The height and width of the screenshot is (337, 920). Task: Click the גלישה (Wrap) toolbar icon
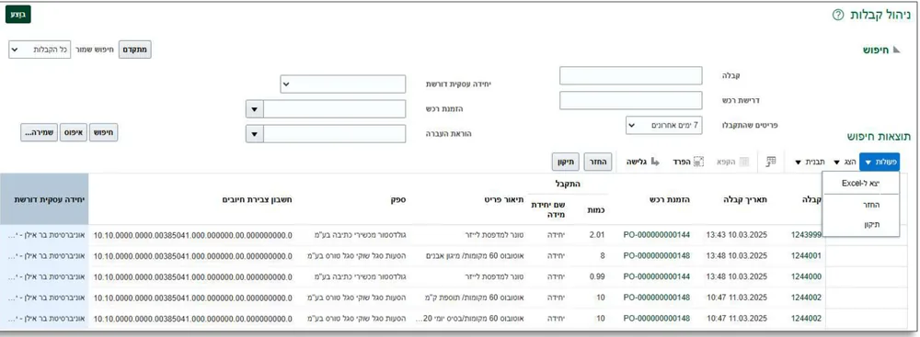[x=655, y=162]
